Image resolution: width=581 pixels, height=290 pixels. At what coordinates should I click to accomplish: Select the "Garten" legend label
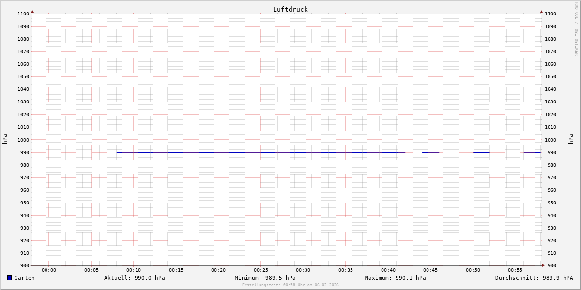tap(24, 278)
